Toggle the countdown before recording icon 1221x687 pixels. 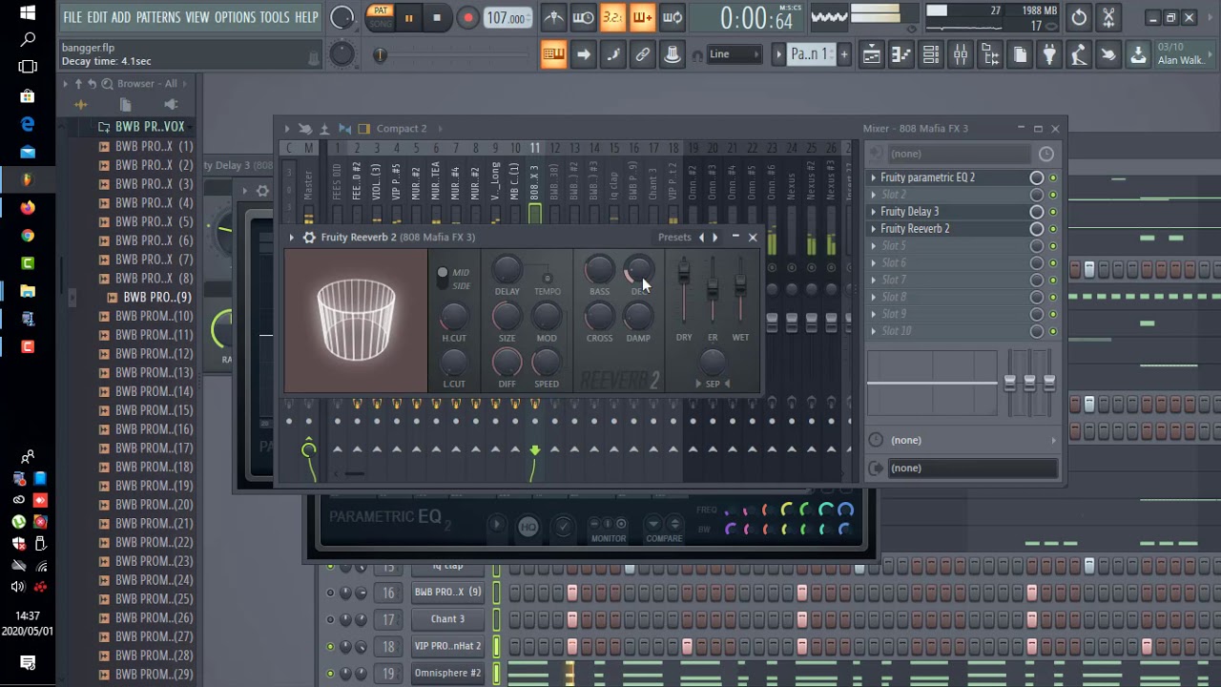[612, 17]
